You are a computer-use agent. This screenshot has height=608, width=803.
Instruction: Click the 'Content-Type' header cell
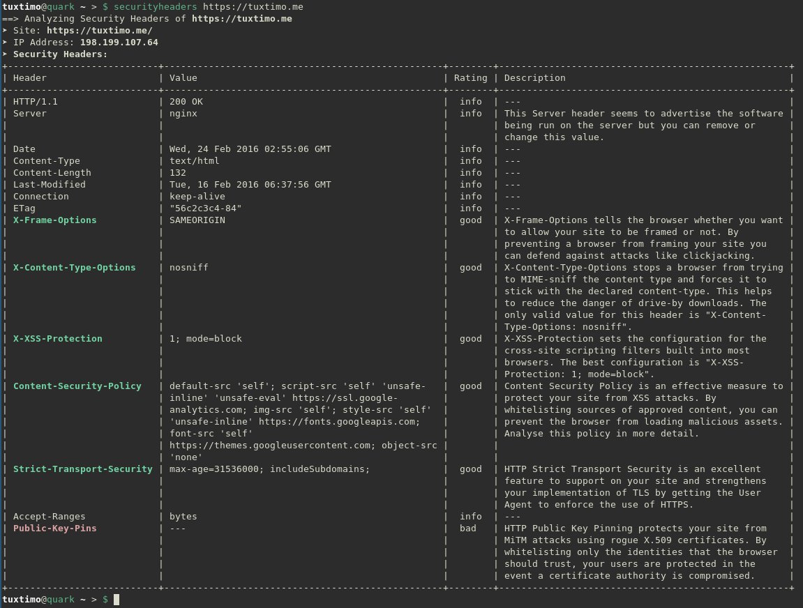[x=47, y=160]
